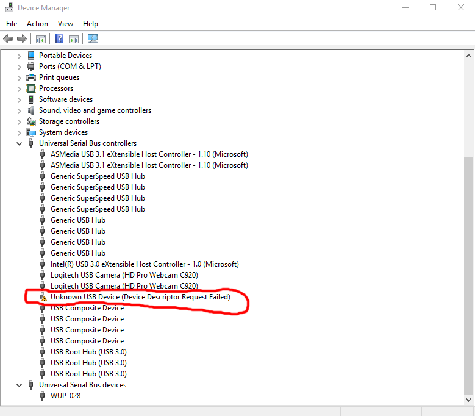This screenshot has height=416, width=475.
Task: Select the Universal Serial Bus devices plug icon
Action: click(x=30, y=385)
